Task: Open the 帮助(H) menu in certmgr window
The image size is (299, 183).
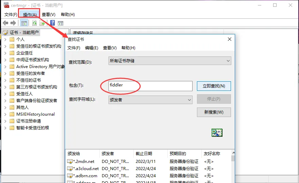Action: 68,15
